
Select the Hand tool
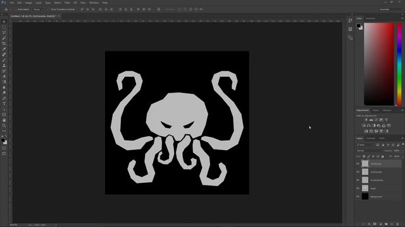[x=4, y=120]
